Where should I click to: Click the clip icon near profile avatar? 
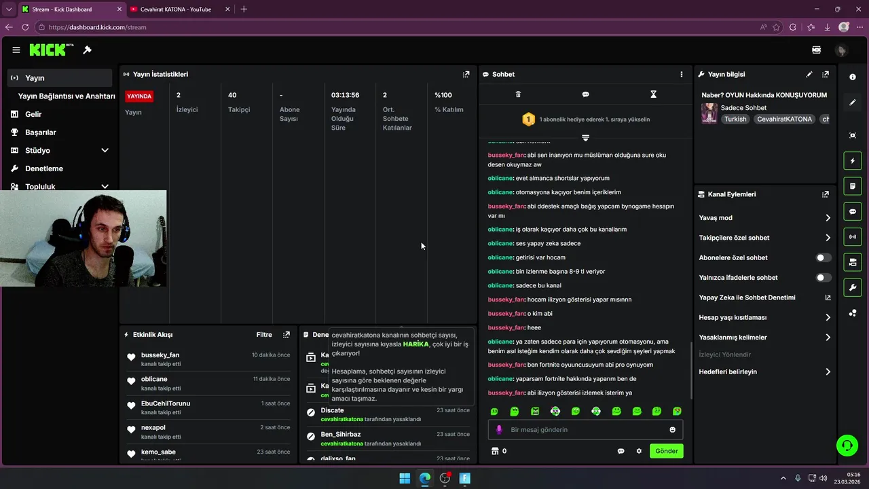click(x=817, y=50)
